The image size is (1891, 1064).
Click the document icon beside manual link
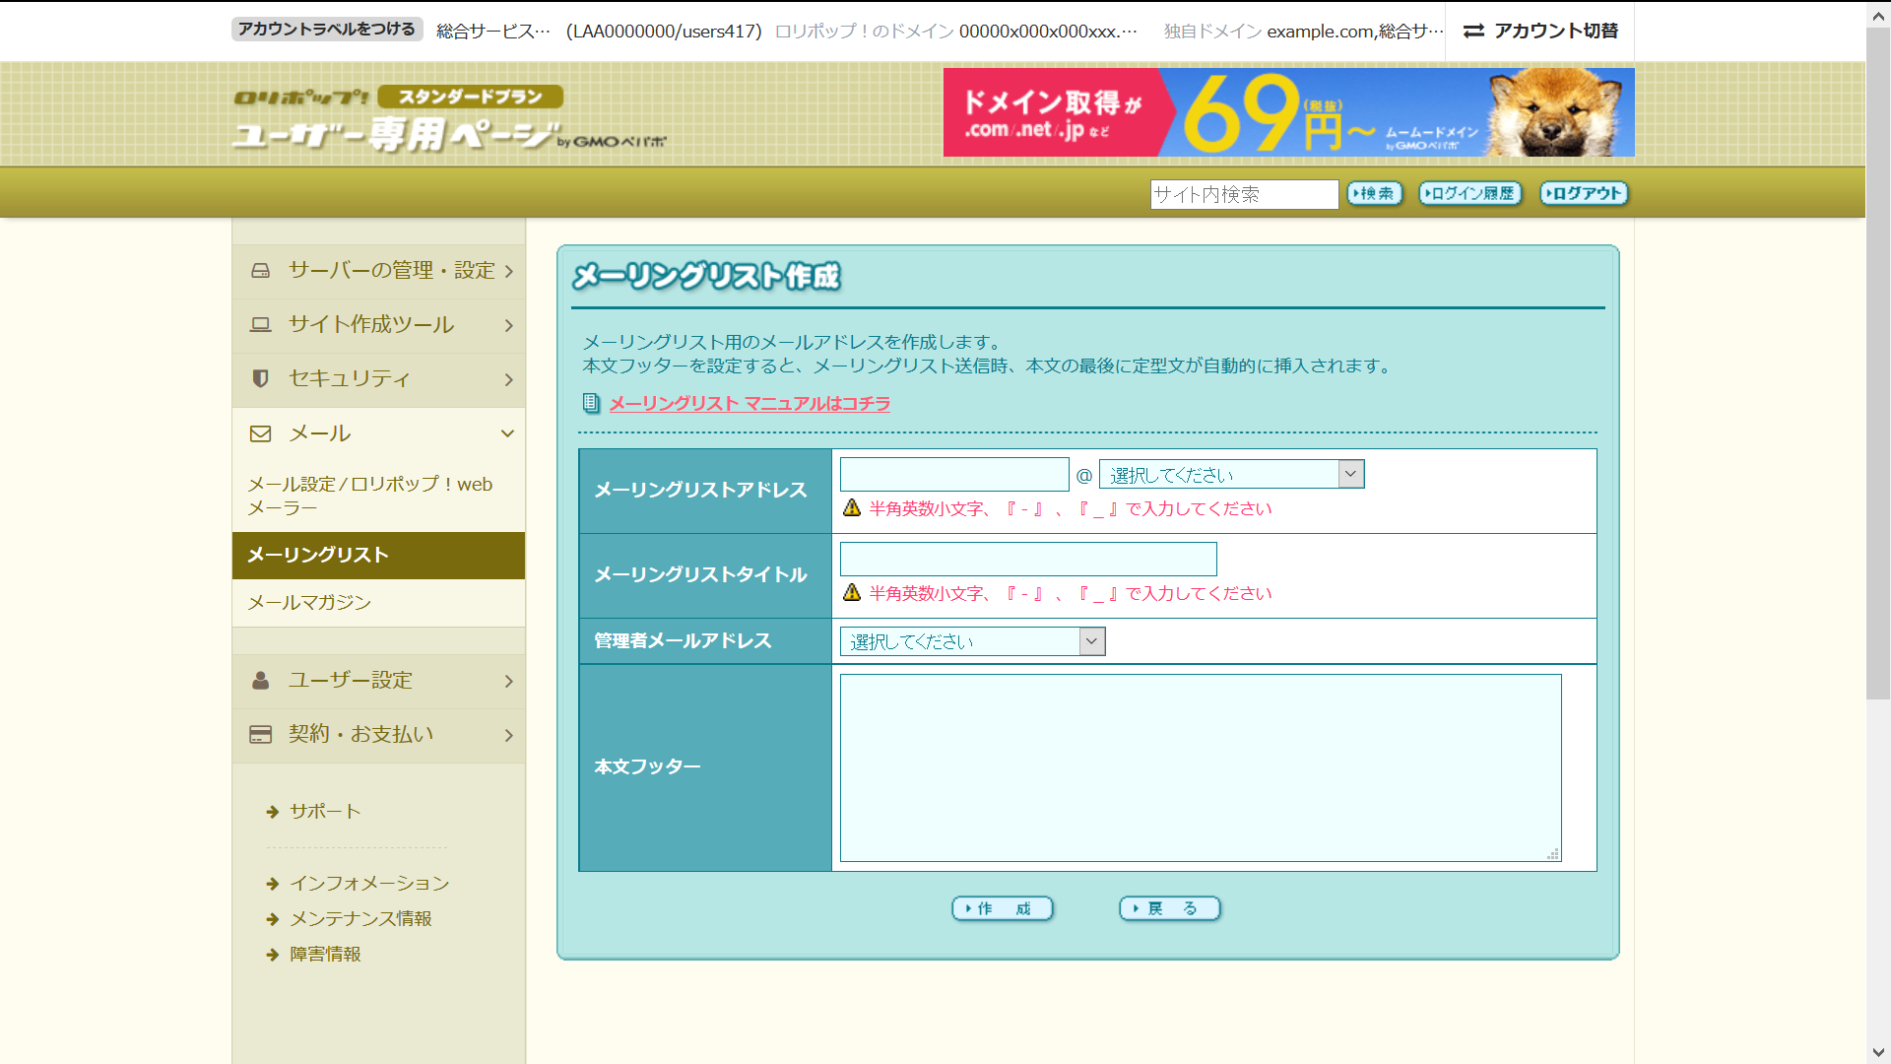click(591, 403)
